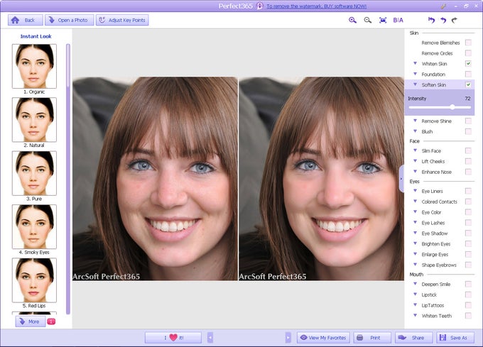Expand Eye Shadow options triangle
483x347 pixels.
(415, 233)
